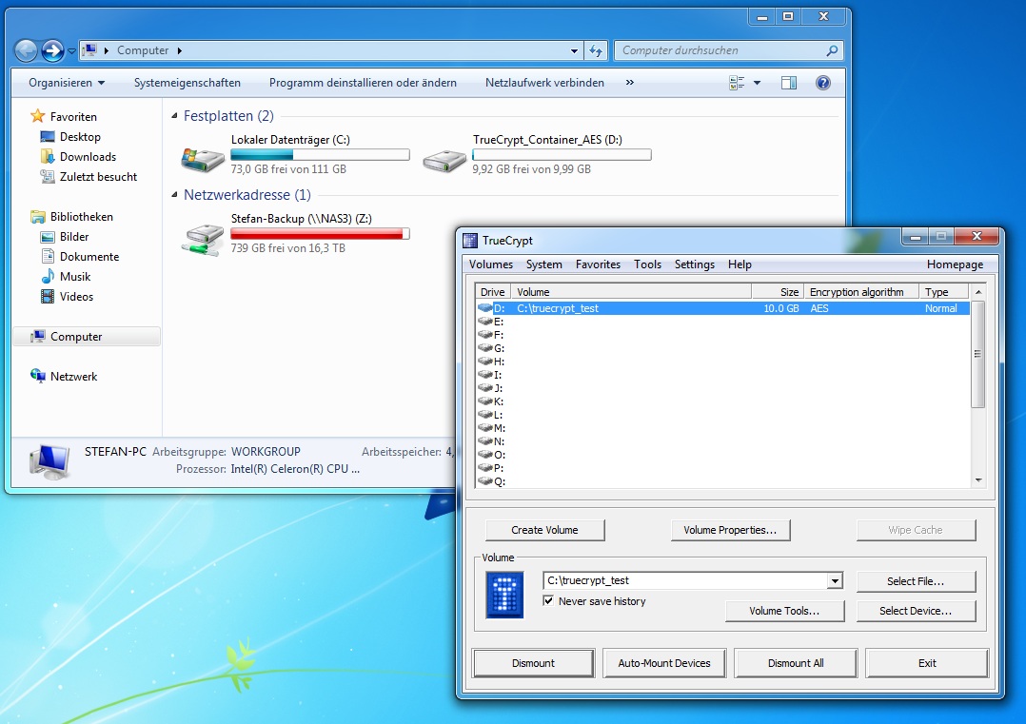Image resolution: width=1026 pixels, height=724 pixels.
Task: Click the Create Volume button
Action: (544, 530)
